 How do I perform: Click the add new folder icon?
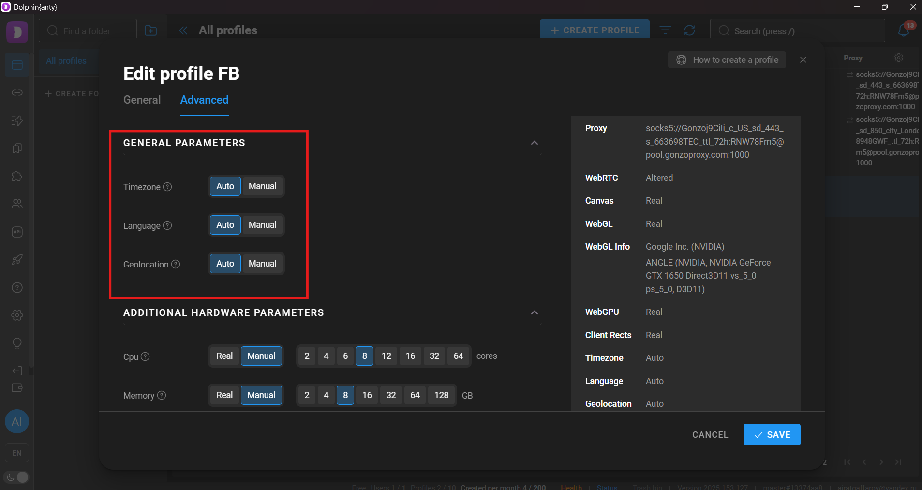tap(151, 30)
